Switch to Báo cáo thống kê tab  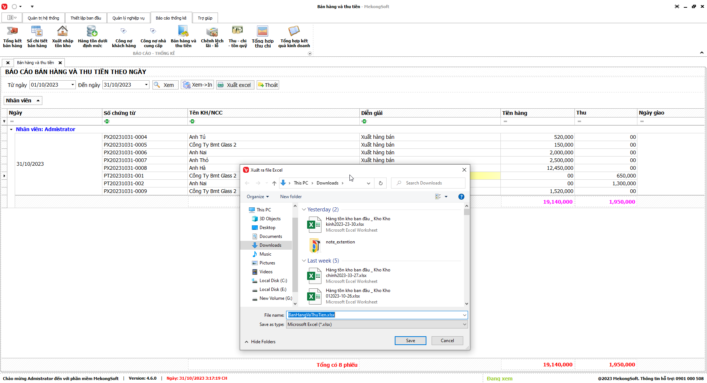(x=171, y=18)
